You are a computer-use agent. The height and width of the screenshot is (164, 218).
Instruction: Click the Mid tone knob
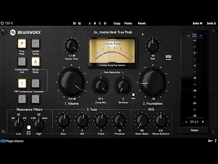(x=82, y=120)
